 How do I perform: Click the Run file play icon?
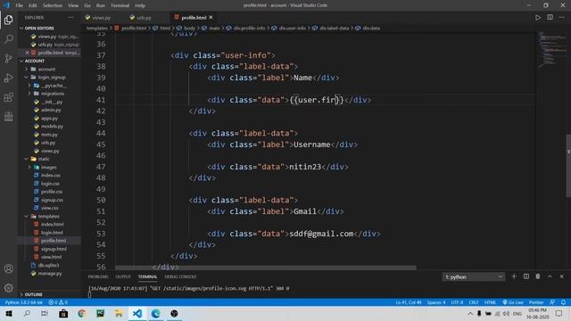coord(538,18)
